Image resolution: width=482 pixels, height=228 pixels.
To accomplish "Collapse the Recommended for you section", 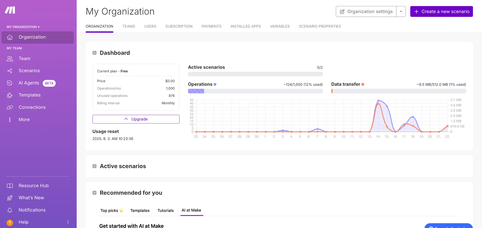I will [x=94, y=193].
